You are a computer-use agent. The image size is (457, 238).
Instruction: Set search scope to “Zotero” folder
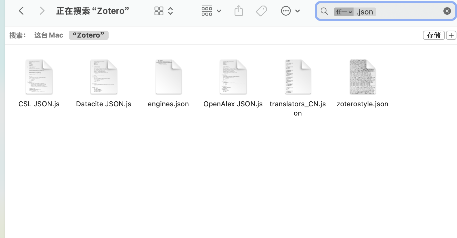(x=89, y=35)
